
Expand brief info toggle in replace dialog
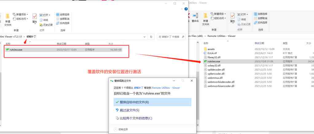coord(121,129)
